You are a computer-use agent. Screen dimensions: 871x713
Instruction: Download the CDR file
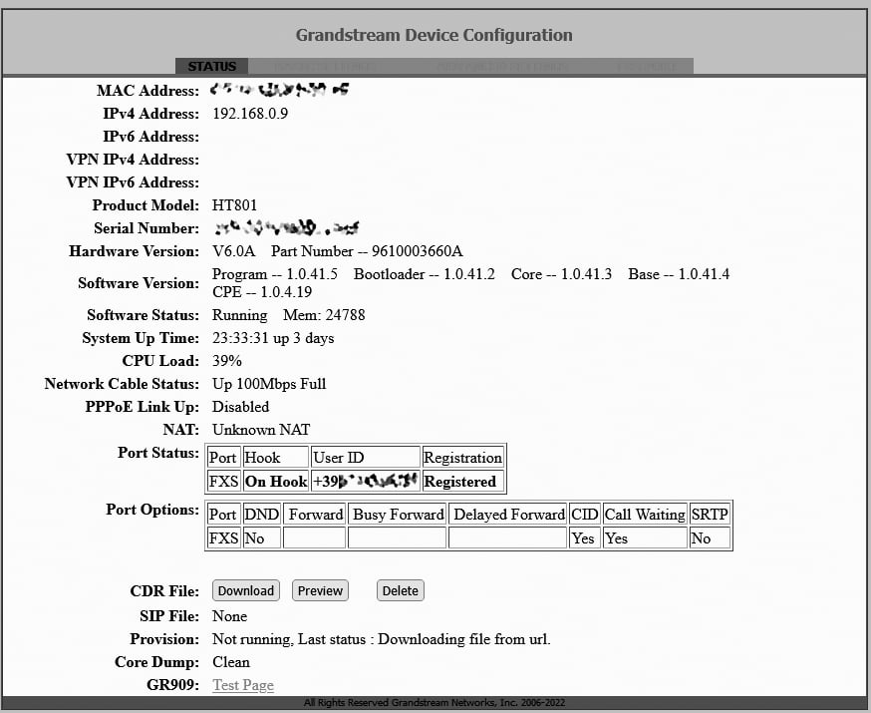(245, 590)
